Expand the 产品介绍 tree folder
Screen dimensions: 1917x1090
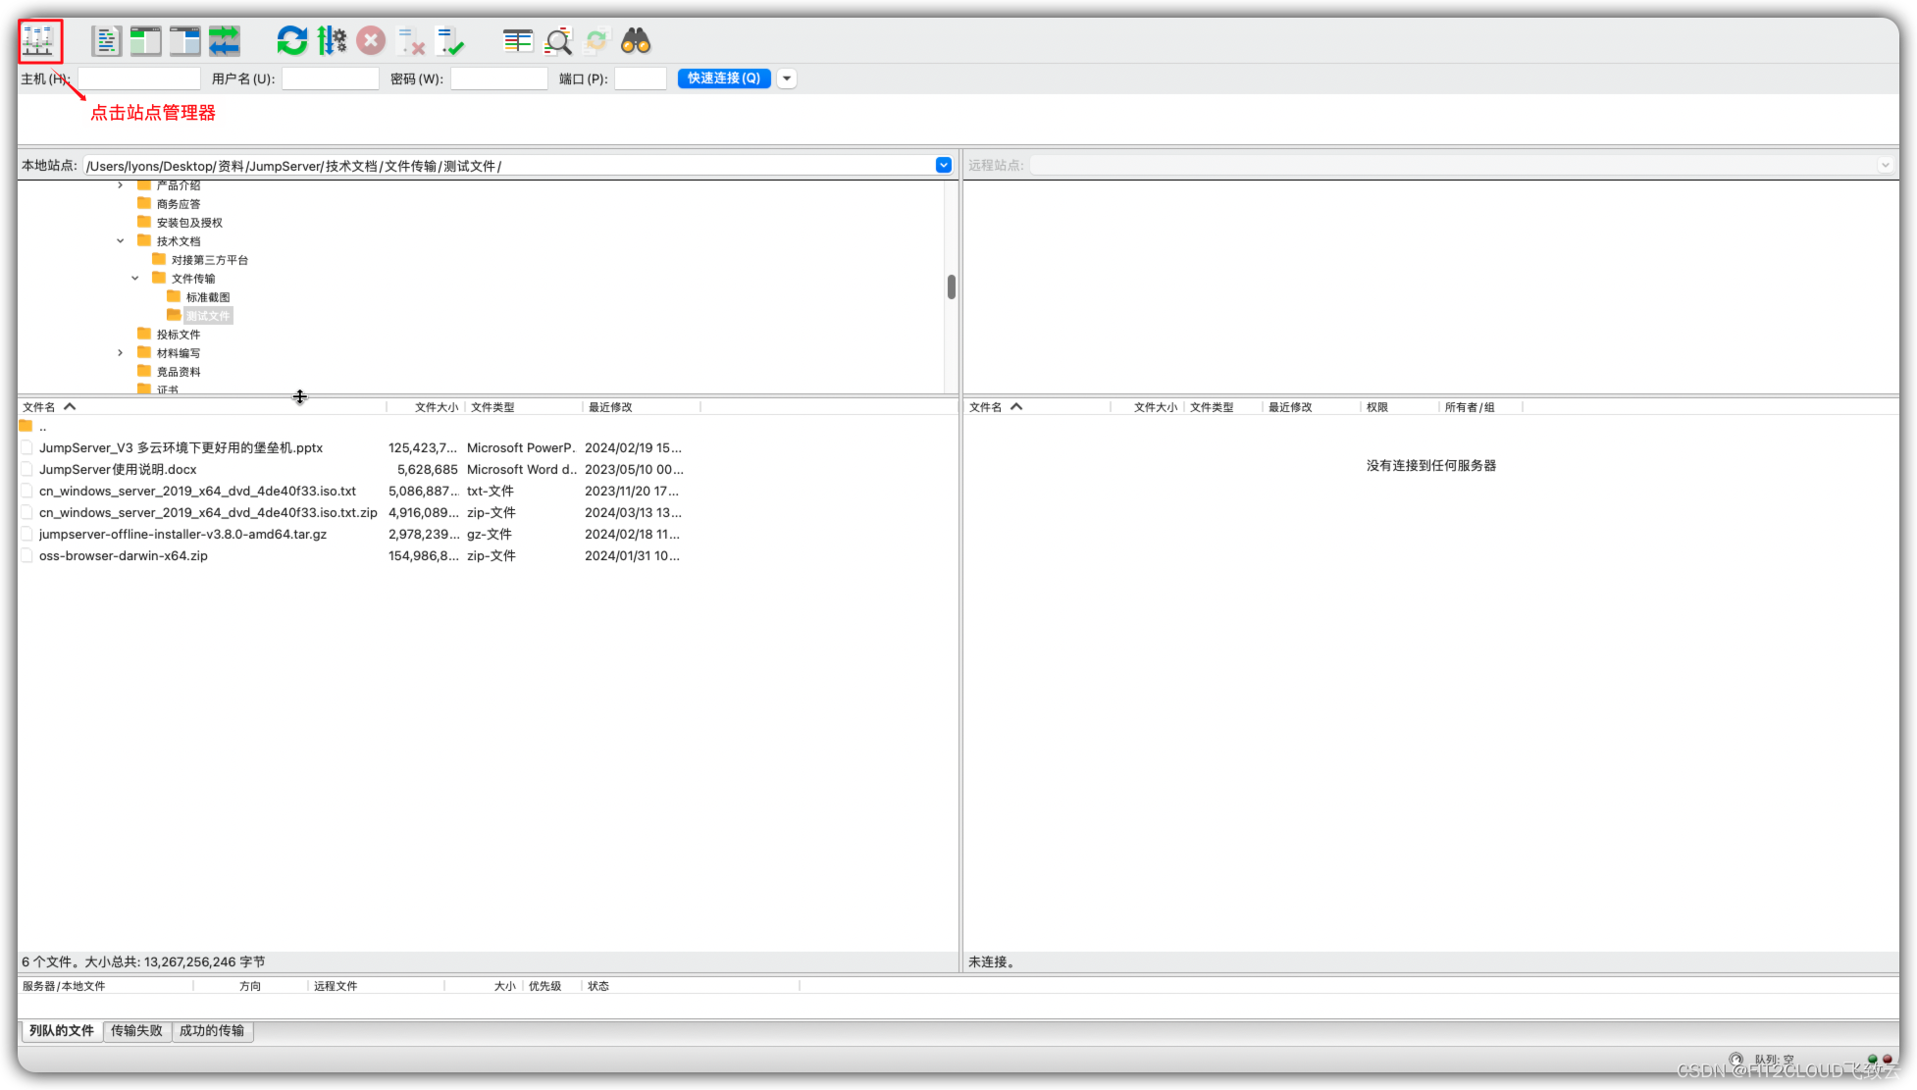coord(121,184)
